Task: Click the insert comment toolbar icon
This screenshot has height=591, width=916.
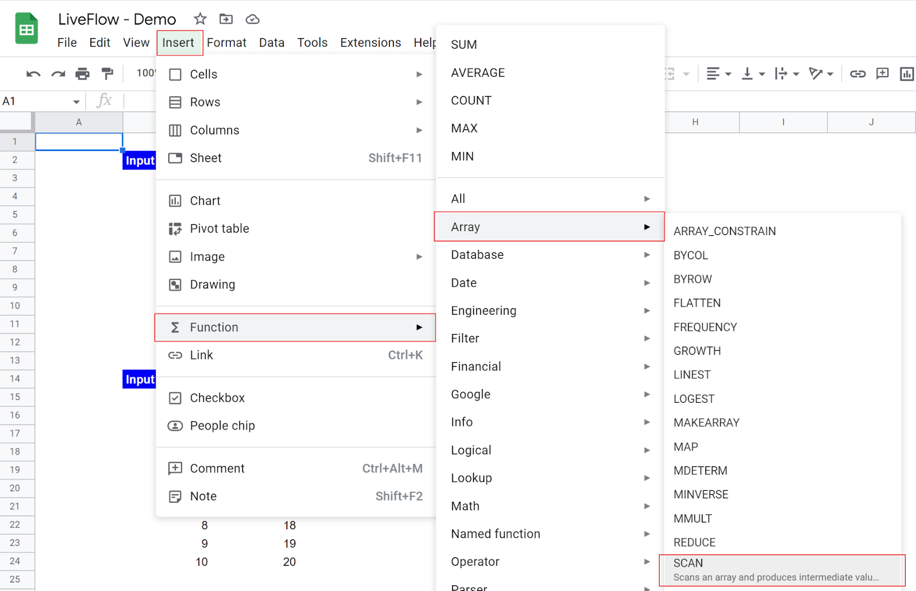Action: [882, 73]
